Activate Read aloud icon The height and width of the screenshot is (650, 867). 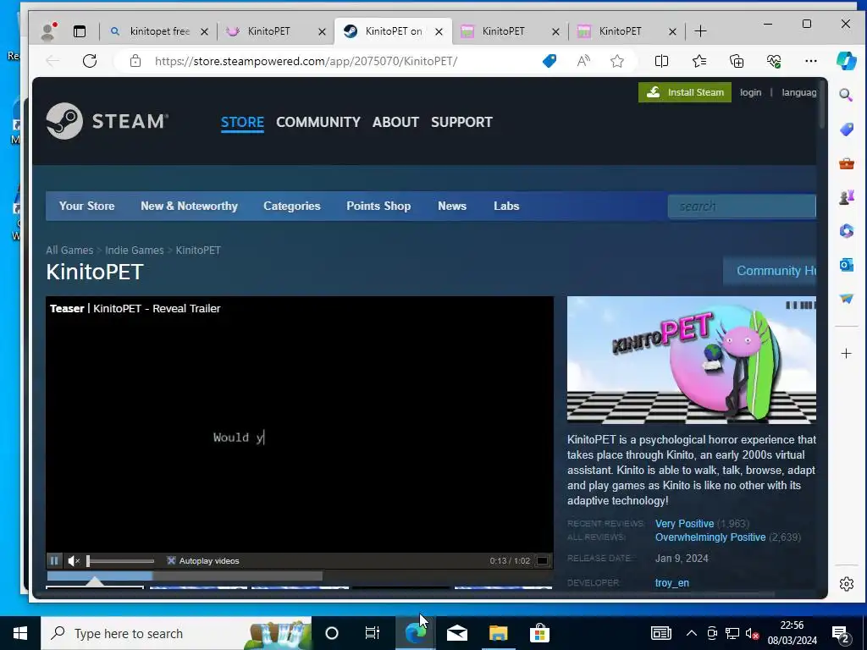[583, 61]
